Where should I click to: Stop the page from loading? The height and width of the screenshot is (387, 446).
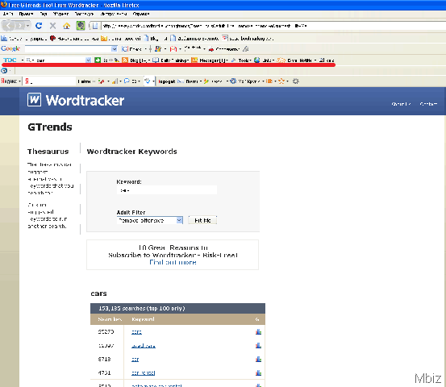(x=52, y=26)
